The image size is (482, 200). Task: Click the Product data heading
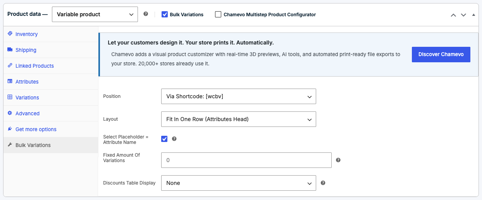(x=28, y=14)
